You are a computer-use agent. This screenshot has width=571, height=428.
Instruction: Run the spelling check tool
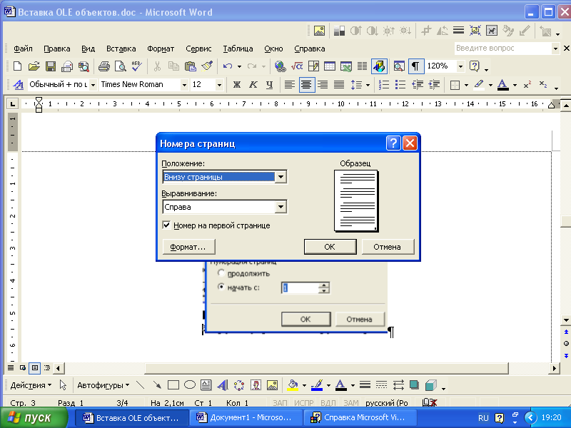[137, 66]
